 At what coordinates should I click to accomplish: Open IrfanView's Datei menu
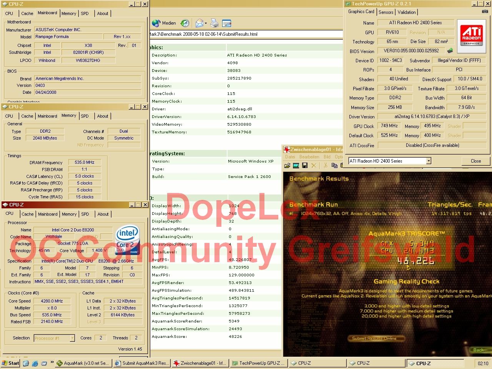pyautogui.click(x=290, y=157)
